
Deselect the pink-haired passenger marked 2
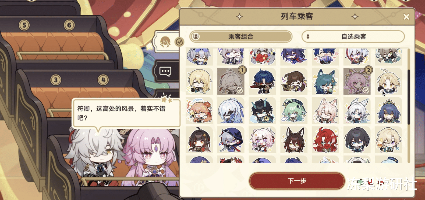click(x=357, y=81)
